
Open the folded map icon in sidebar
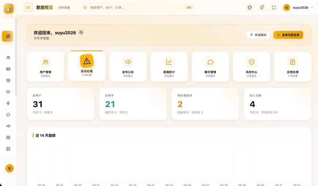coord(8,137)
